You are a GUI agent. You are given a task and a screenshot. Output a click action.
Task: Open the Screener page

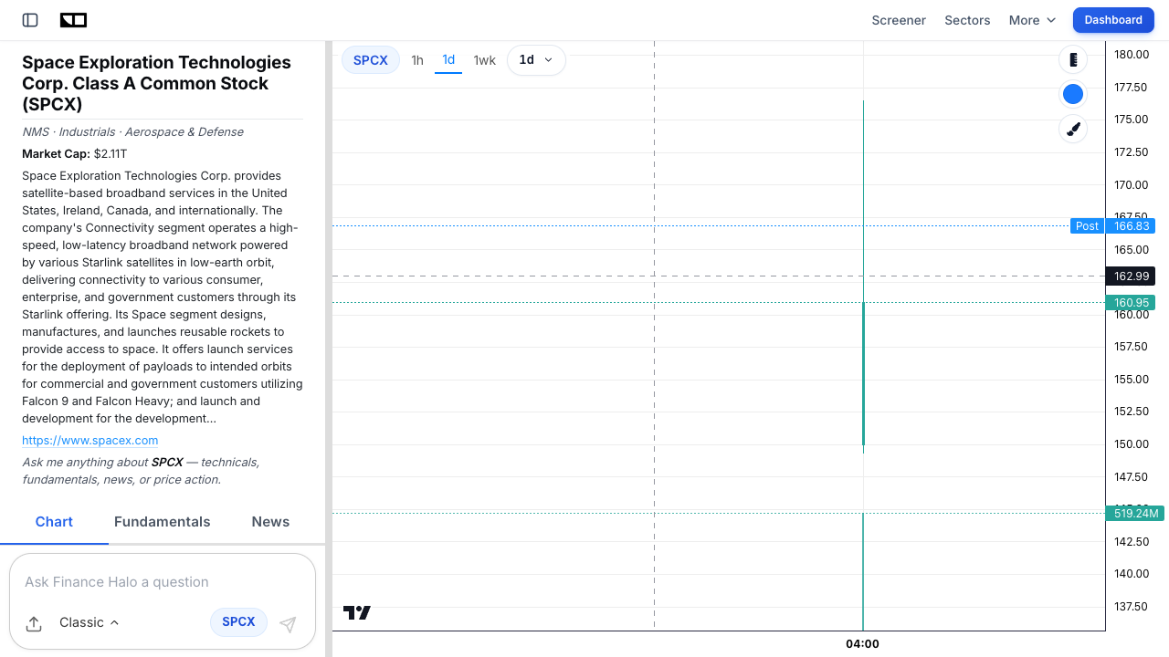[x=899, y=20]
